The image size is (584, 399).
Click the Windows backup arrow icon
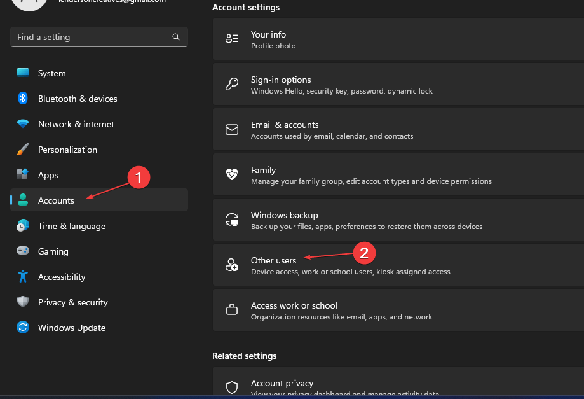[x=231, y=220]
